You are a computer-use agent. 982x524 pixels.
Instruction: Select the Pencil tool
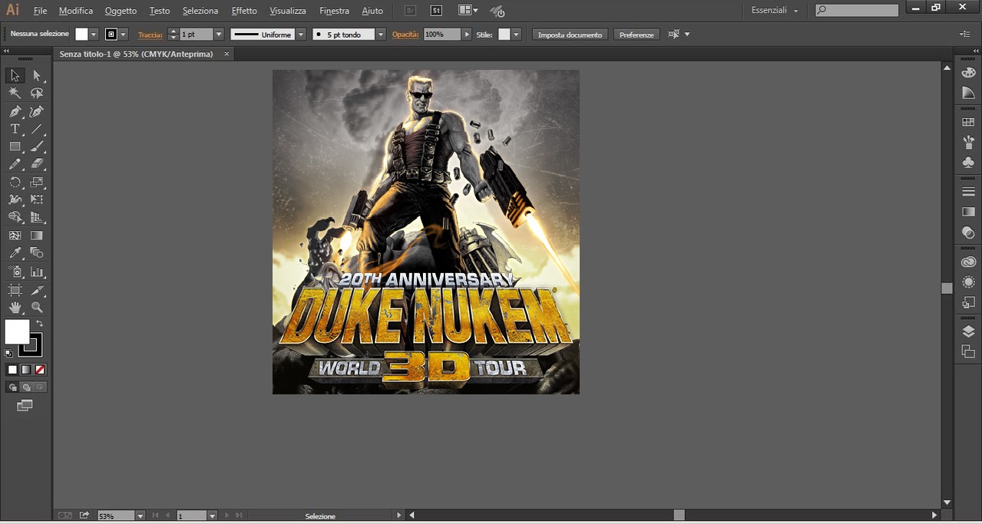(x=15, y=164)
